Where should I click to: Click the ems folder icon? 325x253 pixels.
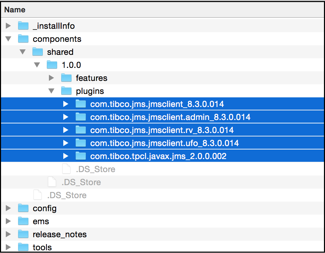(x=23, y=221)
